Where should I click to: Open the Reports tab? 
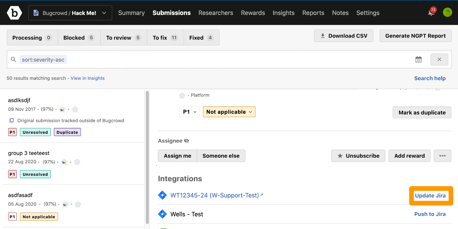tap(313, 13)
